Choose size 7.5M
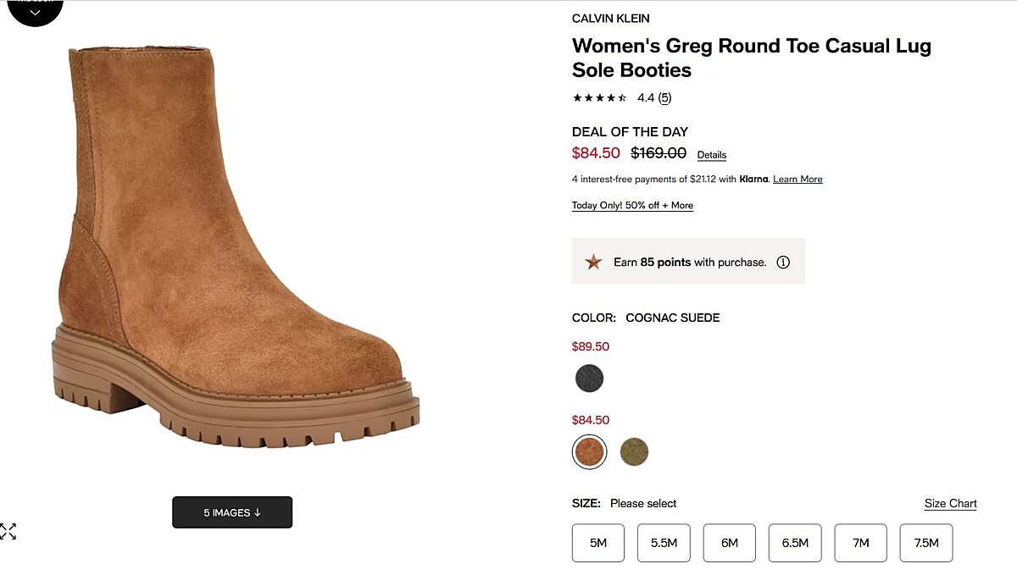 click(x=926, y=543)
